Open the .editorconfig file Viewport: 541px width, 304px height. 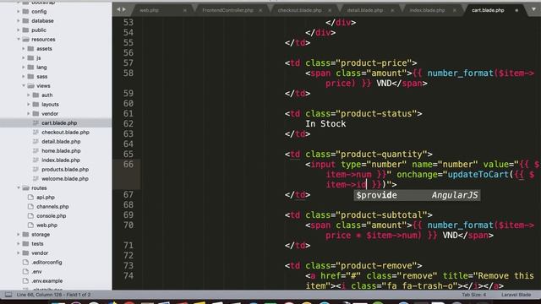(x=47, y=263)
